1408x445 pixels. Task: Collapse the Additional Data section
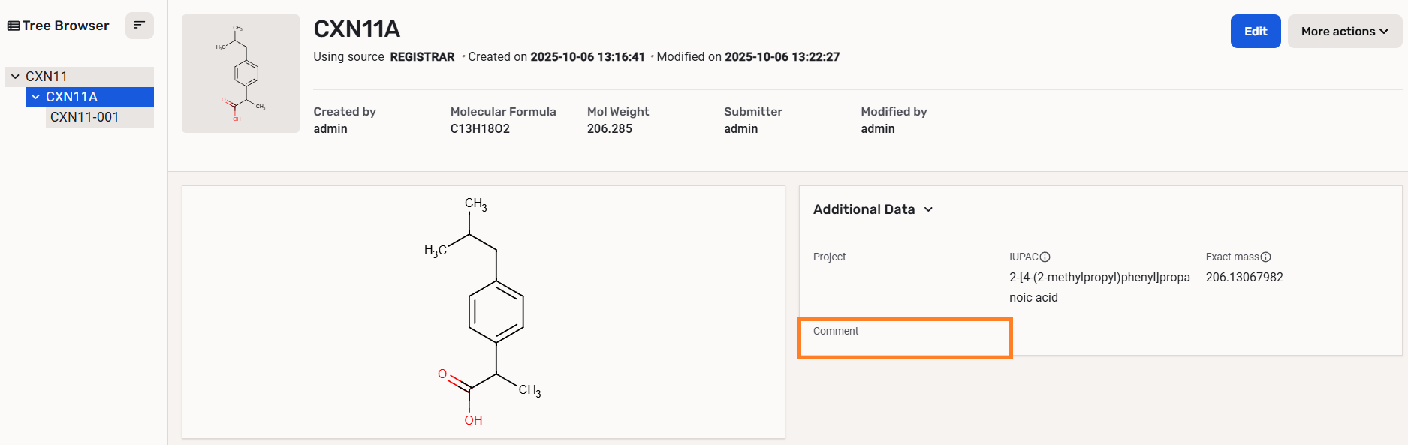(928, 209)
